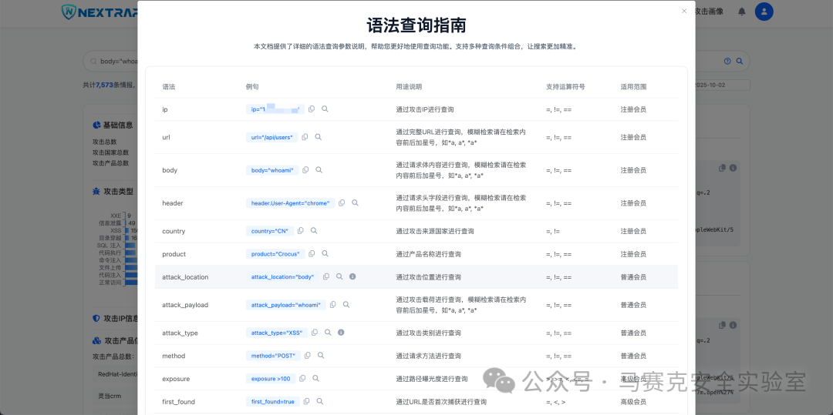Copy the ip example query
This screenshot has width=833, height=415.
click(x=312, y=109)
